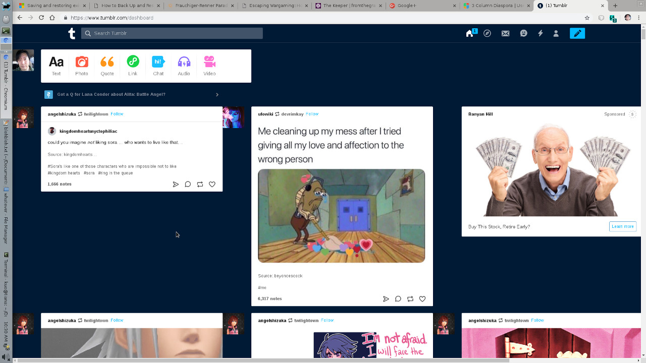Create an Audio post
The width and height of the screenshot is (646, 363).
click(184, 62)
